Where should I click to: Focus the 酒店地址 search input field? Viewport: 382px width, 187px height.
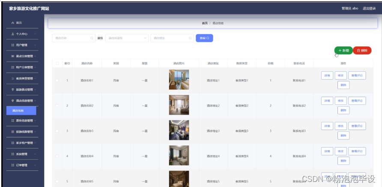172,38
